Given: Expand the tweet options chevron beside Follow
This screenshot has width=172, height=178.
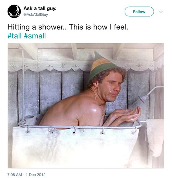Looking at the screenshot, I should pyautogui.click(x=161, y=12).
